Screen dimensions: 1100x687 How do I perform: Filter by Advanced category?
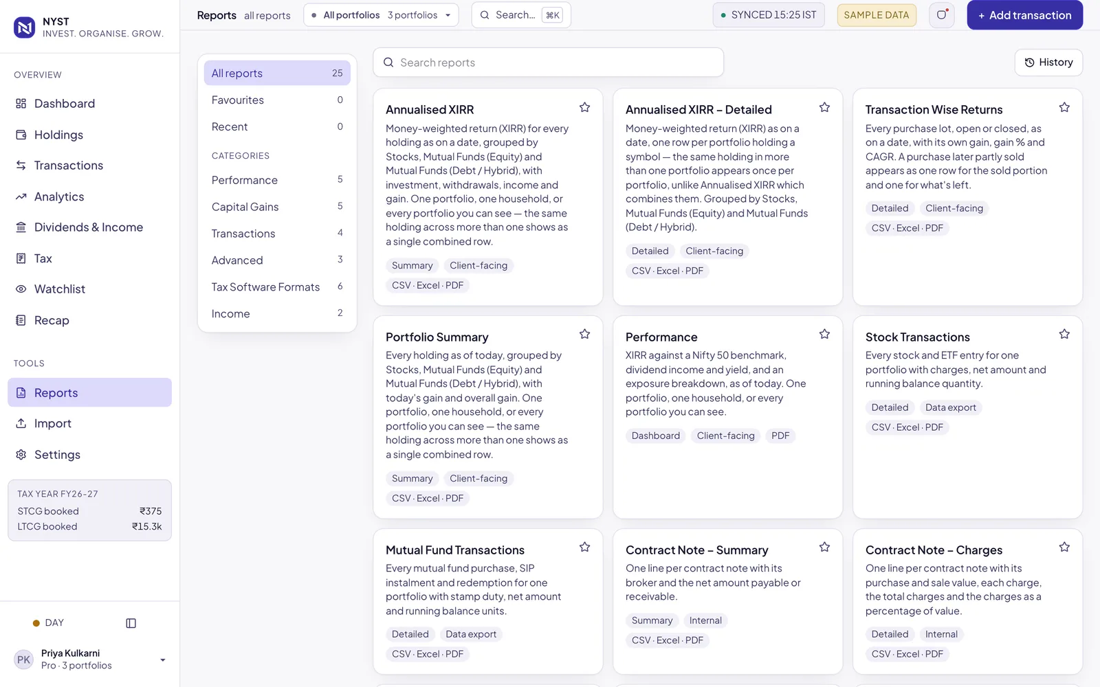tap(277, 260)
